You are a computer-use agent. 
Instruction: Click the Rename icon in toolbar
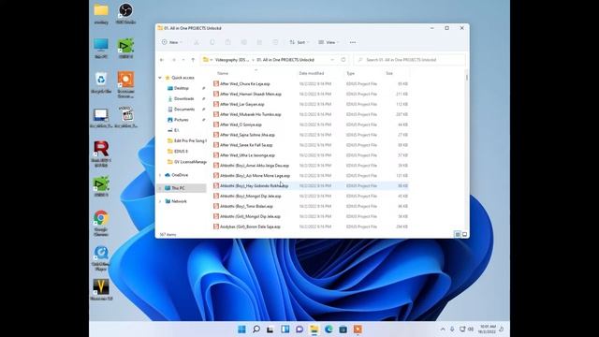[x=243, y=42]
